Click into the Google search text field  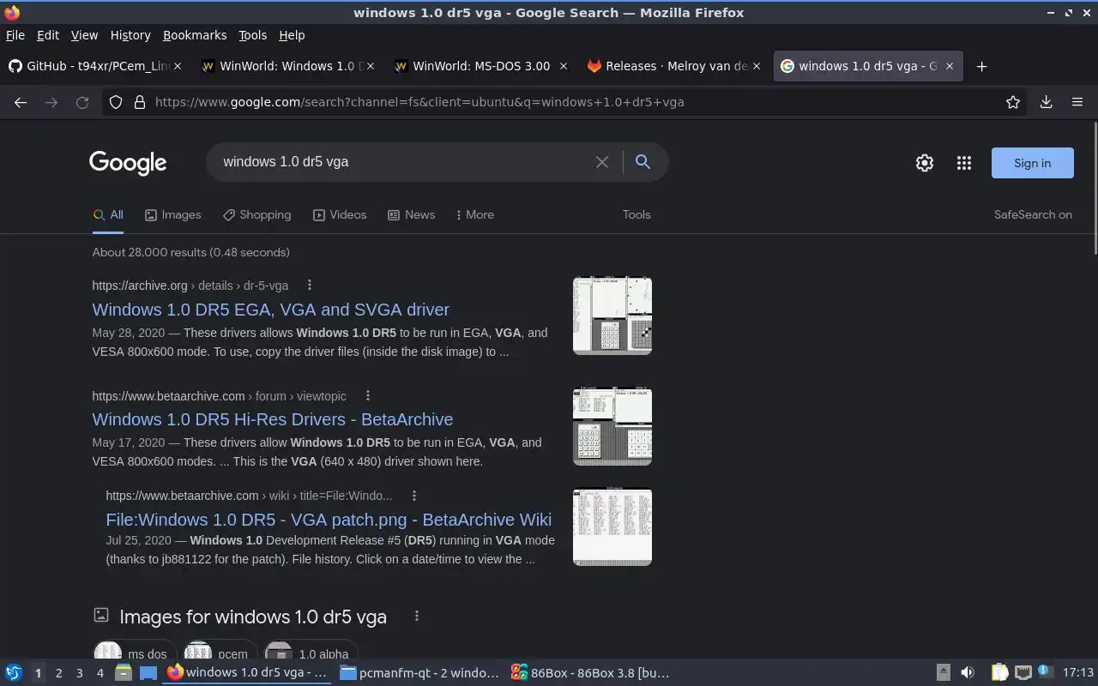coord(403,162)
